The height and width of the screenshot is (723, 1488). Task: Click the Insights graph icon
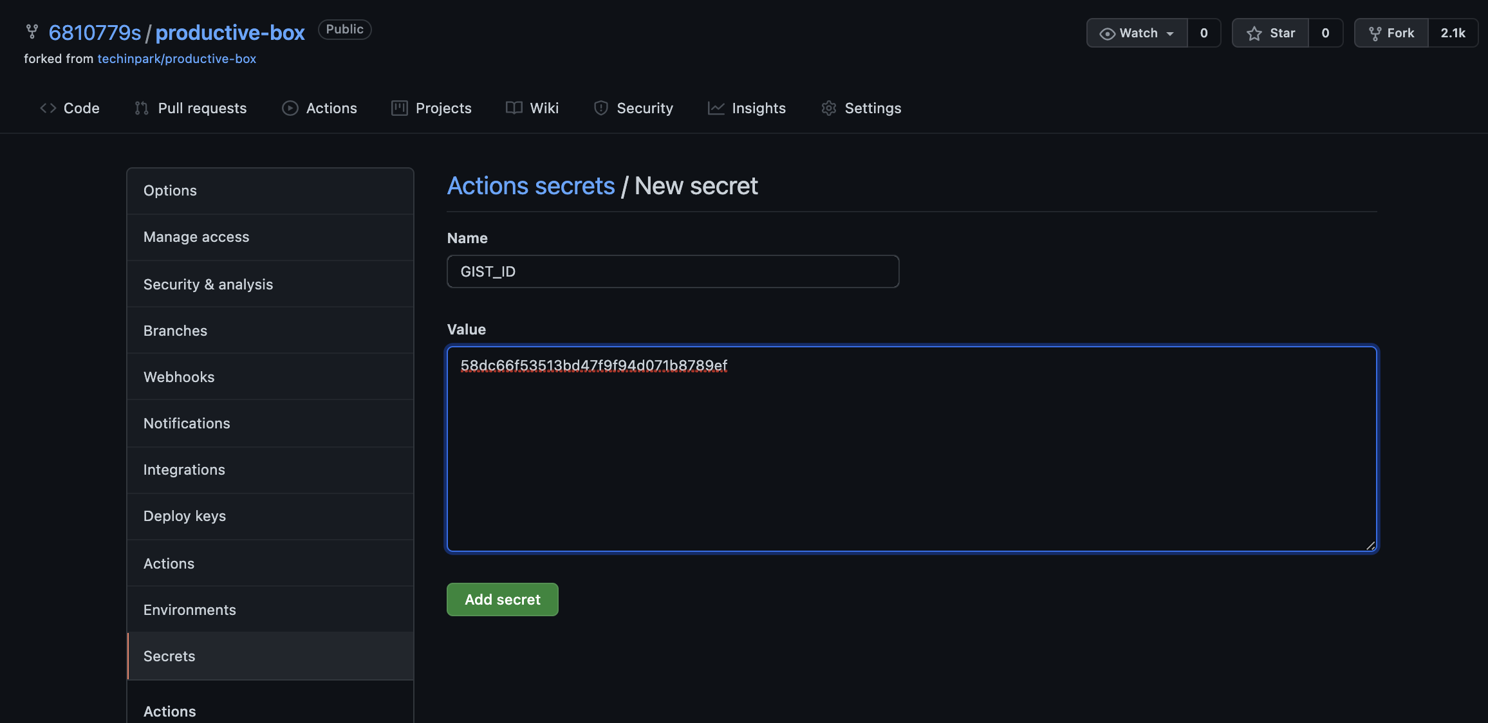click(x=716, y=108)
